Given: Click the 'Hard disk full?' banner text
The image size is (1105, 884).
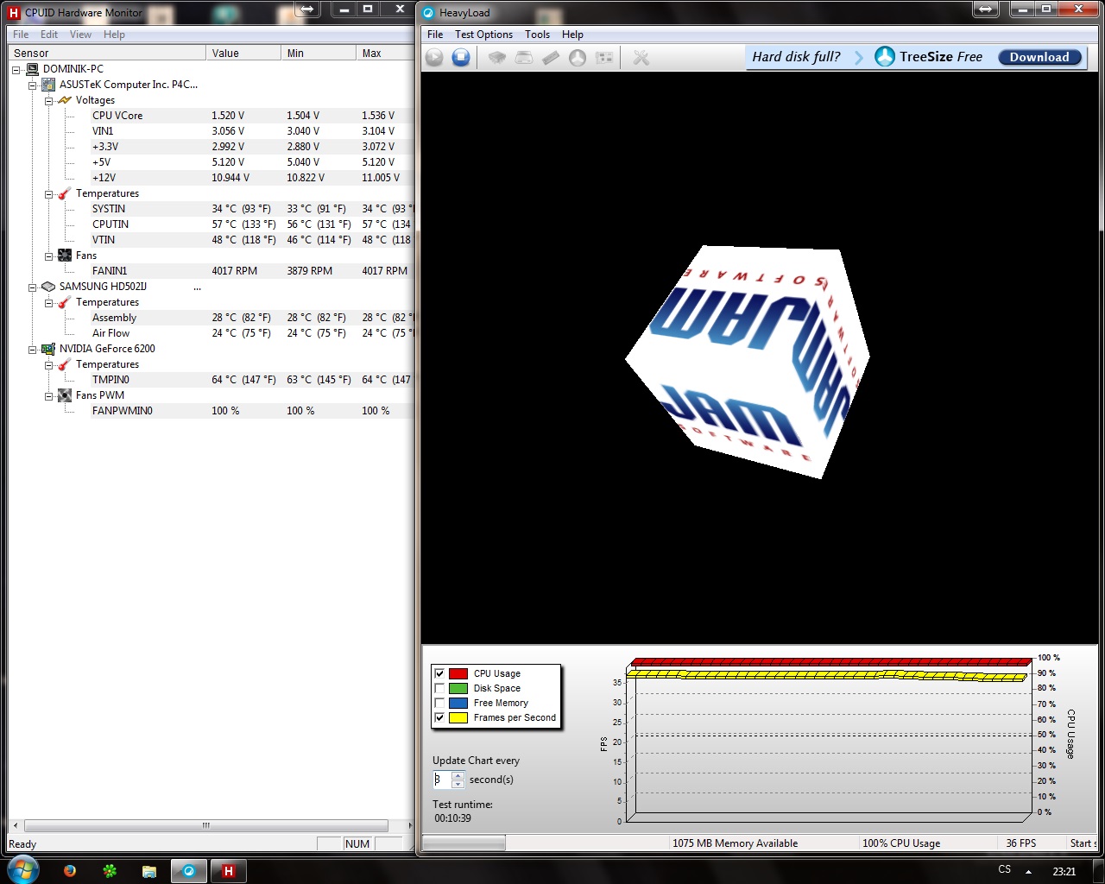Looking at the screenshot, I should click(796, 57).
